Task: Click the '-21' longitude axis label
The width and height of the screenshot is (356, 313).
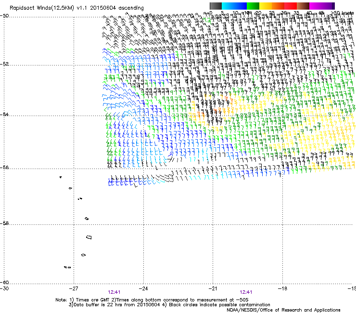Action: coord(213,288)
